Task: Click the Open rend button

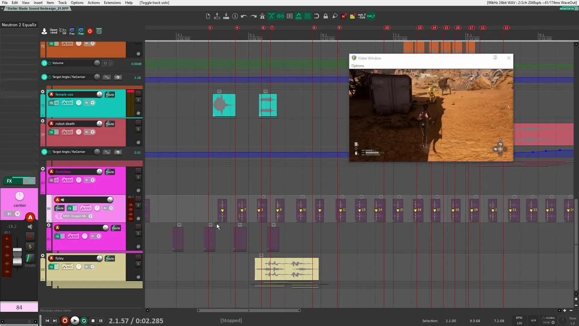Action: [53, 31]
